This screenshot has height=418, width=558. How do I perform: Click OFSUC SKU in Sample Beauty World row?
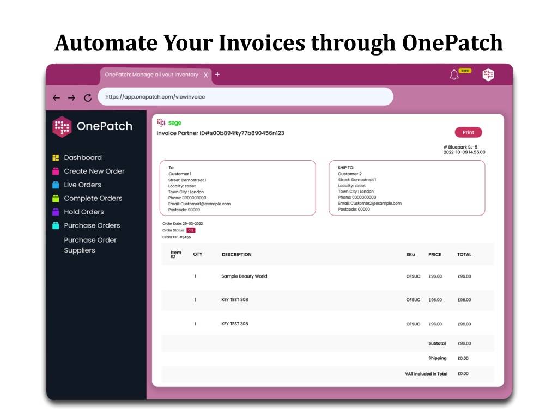pos(413,276)
